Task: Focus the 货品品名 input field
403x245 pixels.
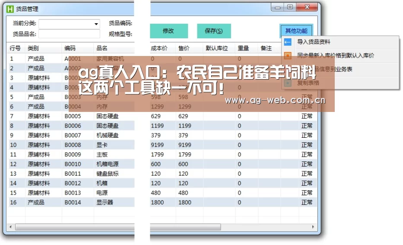Action: click(69, 34)
